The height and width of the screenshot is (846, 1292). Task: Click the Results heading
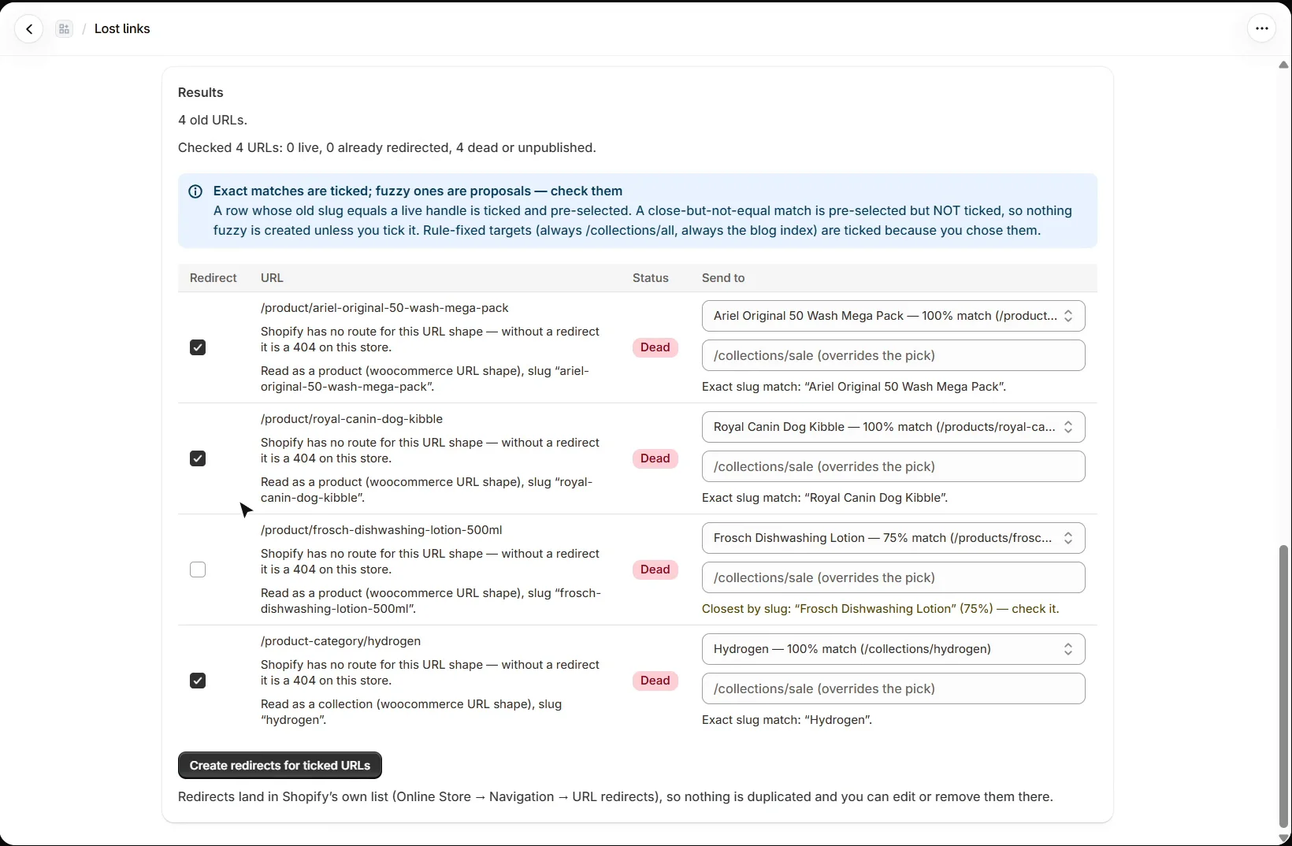pyautogui.click(x=201, y=93)
